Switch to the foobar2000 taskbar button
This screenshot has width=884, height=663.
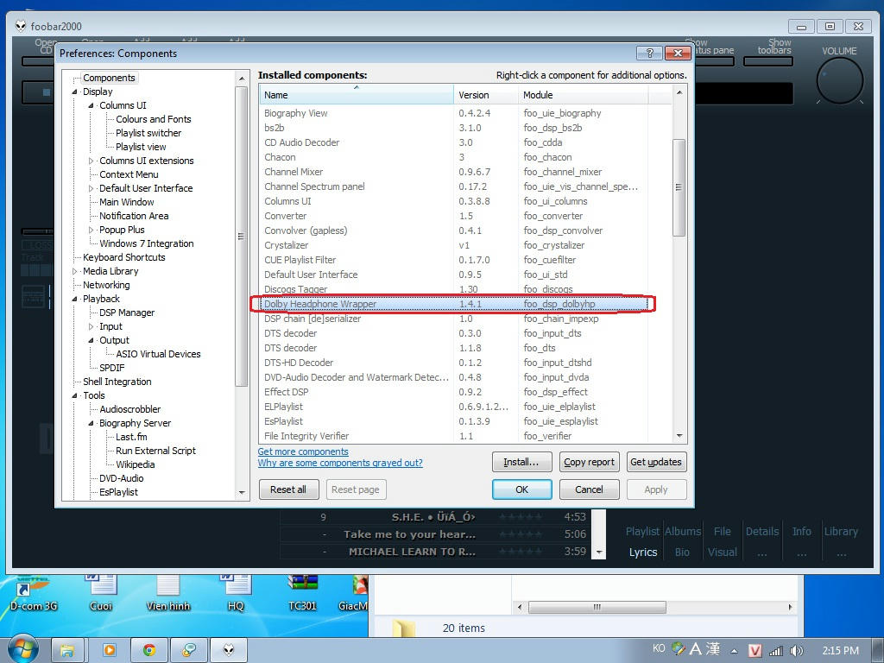(x=228, y=650)
